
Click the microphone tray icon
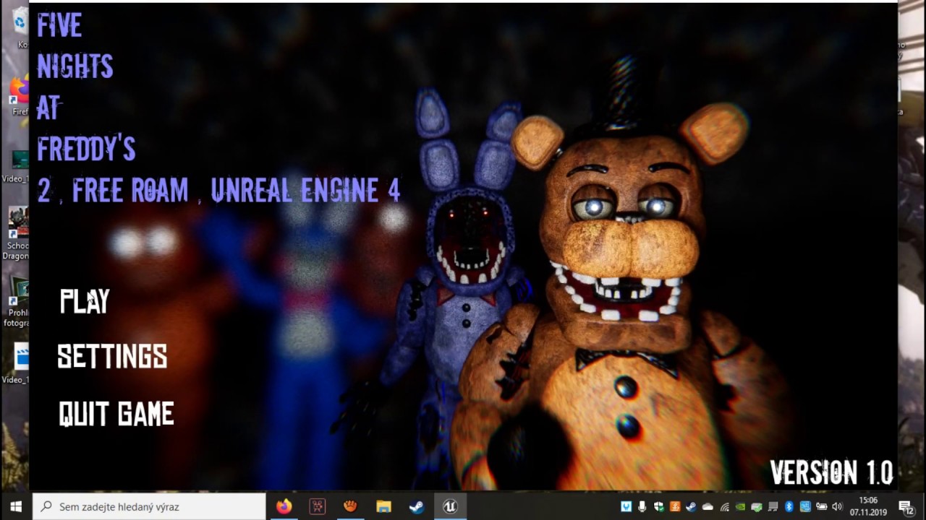642,507
